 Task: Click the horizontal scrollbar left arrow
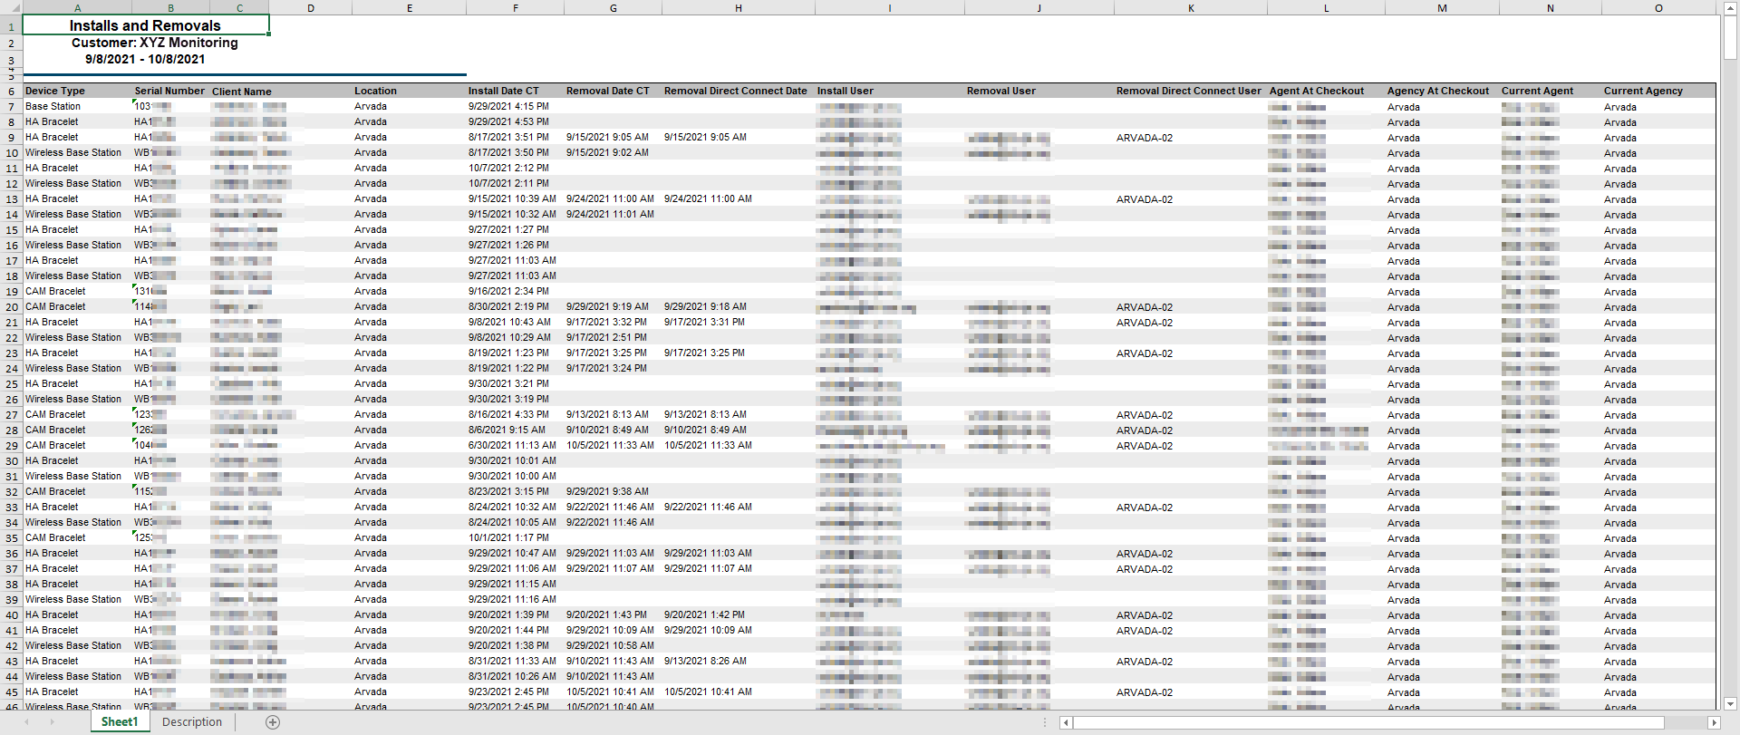pos(1067,722)
